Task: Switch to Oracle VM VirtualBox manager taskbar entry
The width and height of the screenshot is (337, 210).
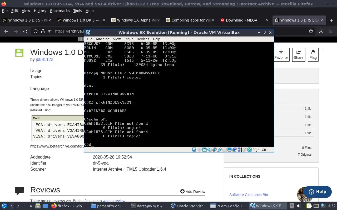Action: pyautogui.click(x=188, y=206)
